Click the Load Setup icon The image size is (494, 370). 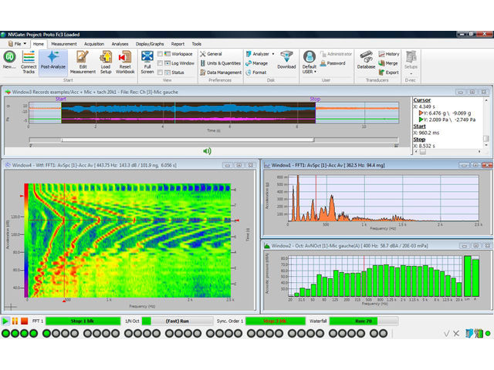point(106,61)
